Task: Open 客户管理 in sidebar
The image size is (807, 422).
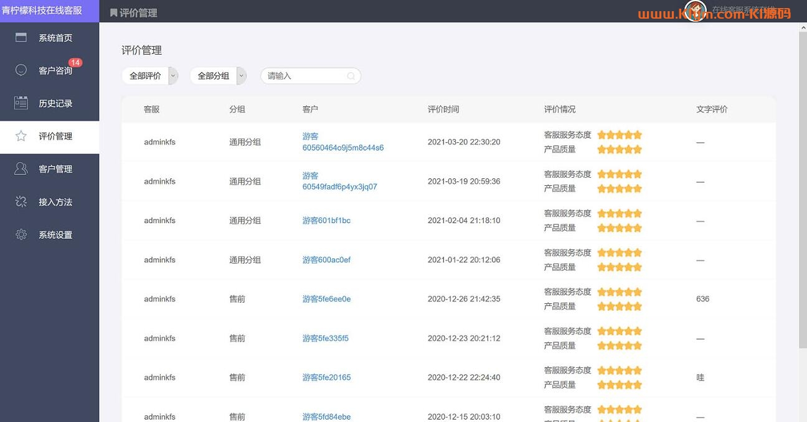Action: tap(49, 169)
